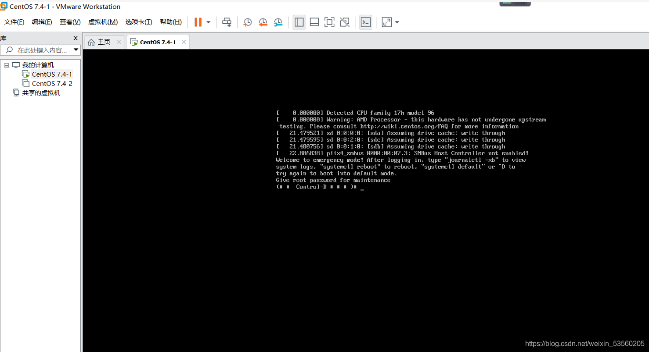
Task: Select 我的计算机 in the library tree
Action: (x=38, y=65)
